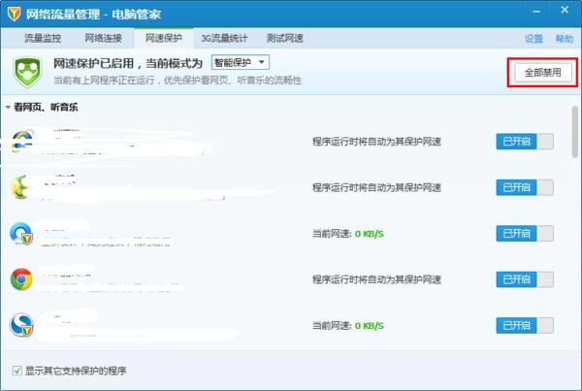Collapse the 看网页、听音乐 group

point(9,107)
